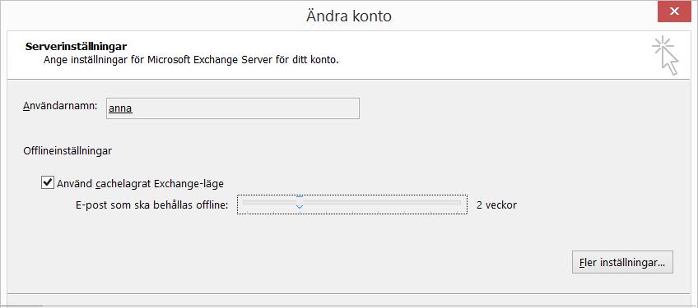Click the 'Ange inställningar för Microsoft Exchange Server' description
The width and height of the screenshot is (698, 308).
click(192, 60)
